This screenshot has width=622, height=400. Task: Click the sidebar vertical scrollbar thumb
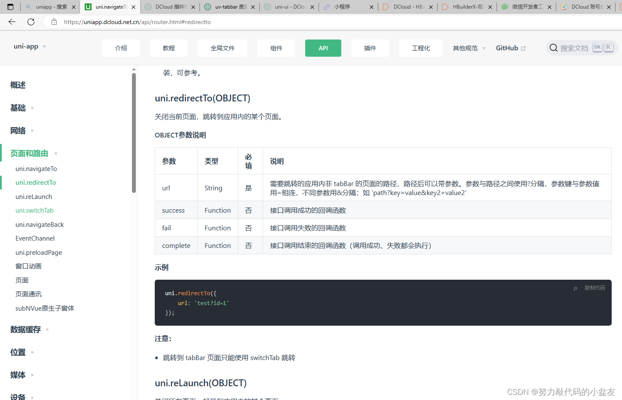tap(134, 133)
